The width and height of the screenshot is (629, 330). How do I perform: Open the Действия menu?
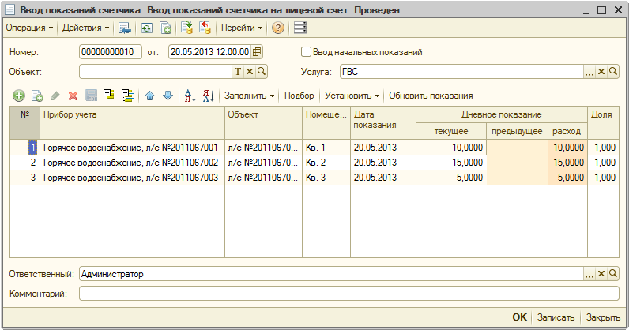tap(85, 28)
